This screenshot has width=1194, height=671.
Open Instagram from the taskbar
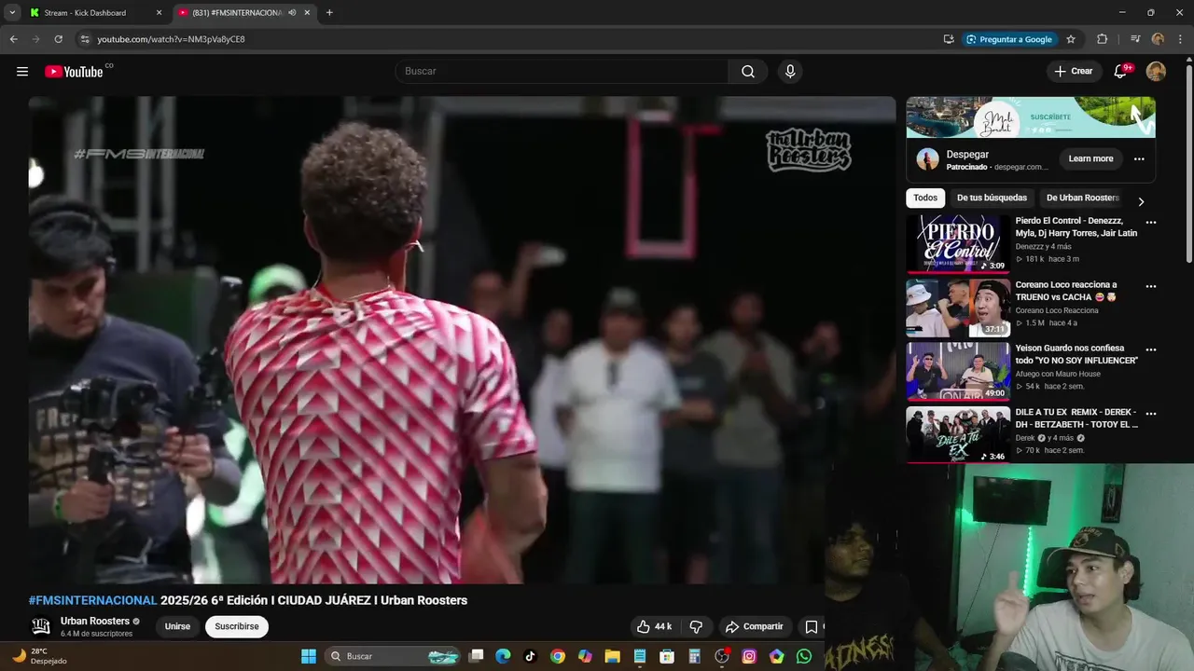749,656
